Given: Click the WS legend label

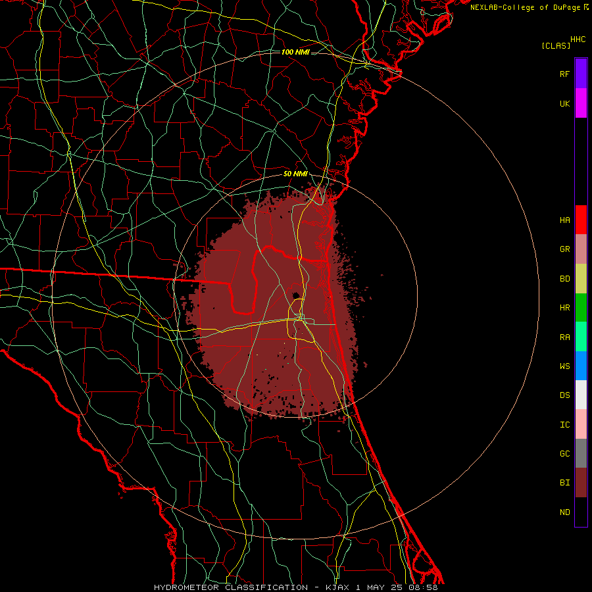Looking at the screenshot, I should point(564,366).
